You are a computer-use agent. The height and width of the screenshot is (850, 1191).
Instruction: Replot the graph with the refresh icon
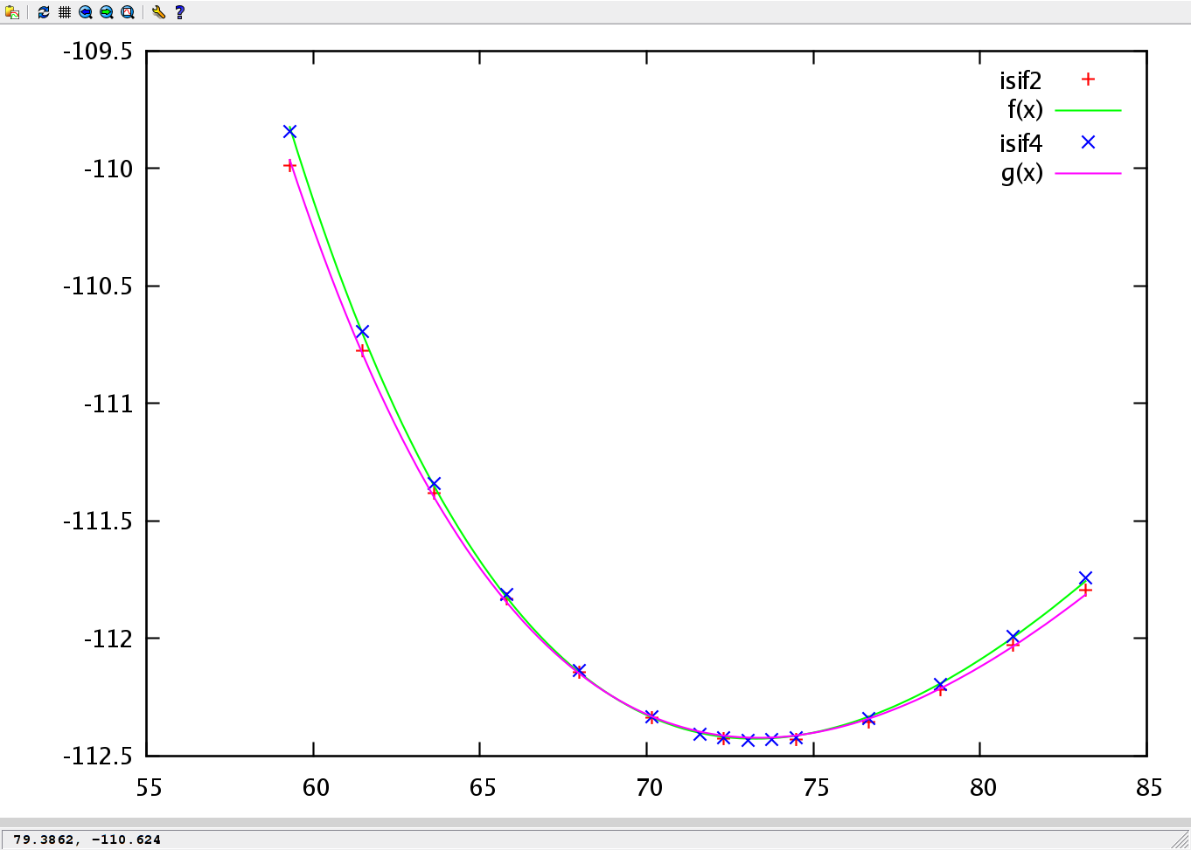[x=44, y=12]
